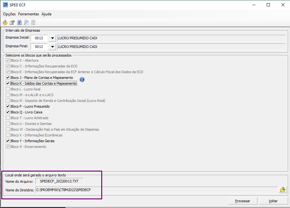Click the 'Intervalo de Empresas' group label

pyautogui.click(x=23, y=30)
